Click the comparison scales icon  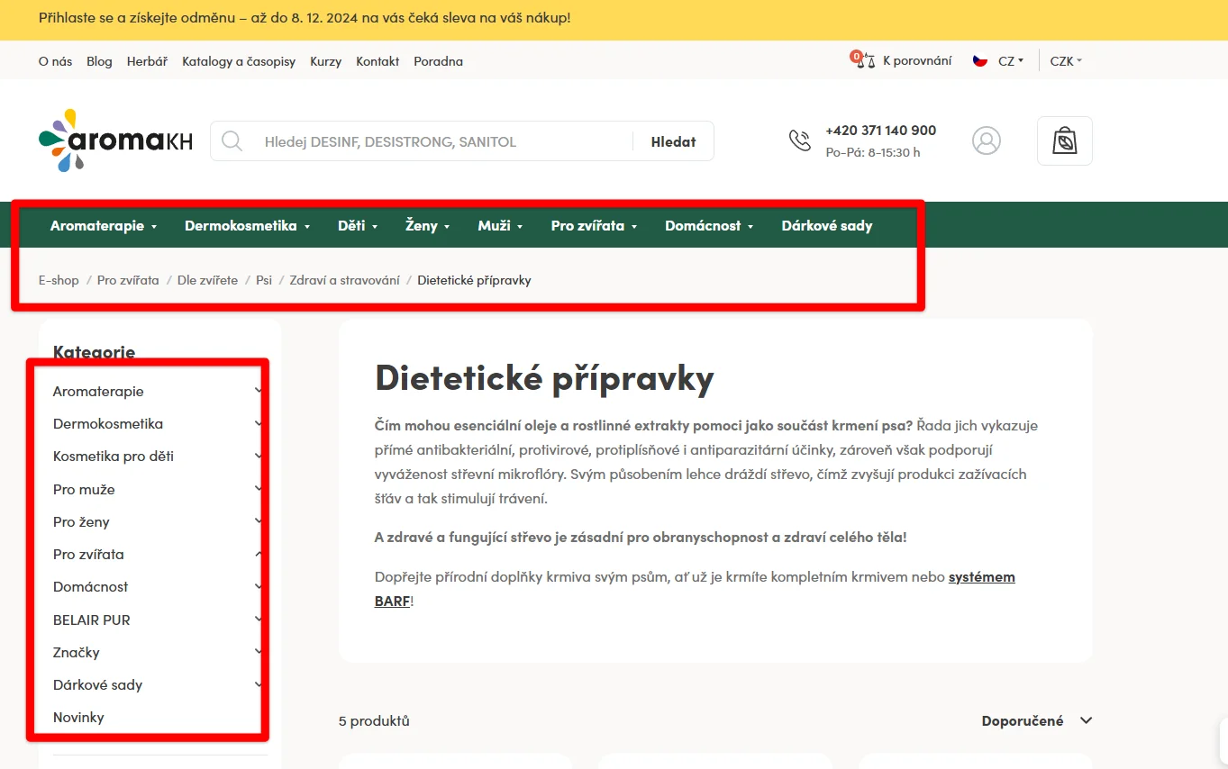tap(864, 60)
